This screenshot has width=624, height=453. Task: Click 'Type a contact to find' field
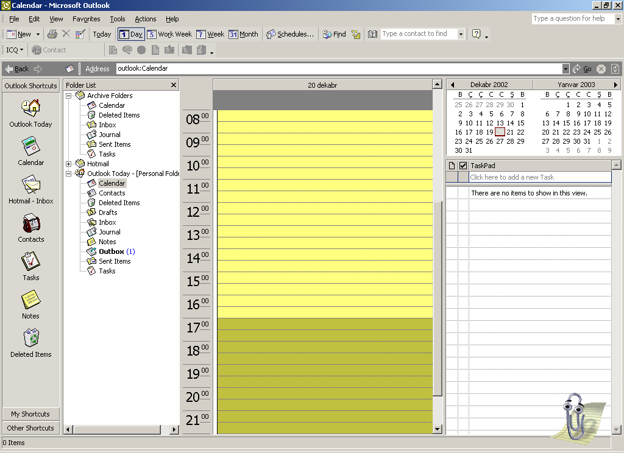point(419,34)
